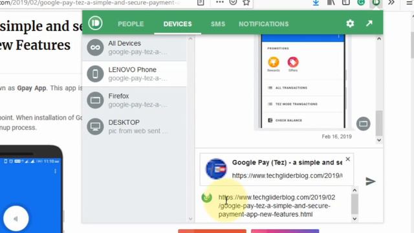This screenshot has height=233, width=414.
Task: Select the Firefox device entry
Action: coord(134,100)
